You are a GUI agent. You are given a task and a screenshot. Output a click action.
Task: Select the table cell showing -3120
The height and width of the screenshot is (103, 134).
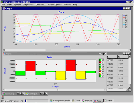click(x=123, y=78)
